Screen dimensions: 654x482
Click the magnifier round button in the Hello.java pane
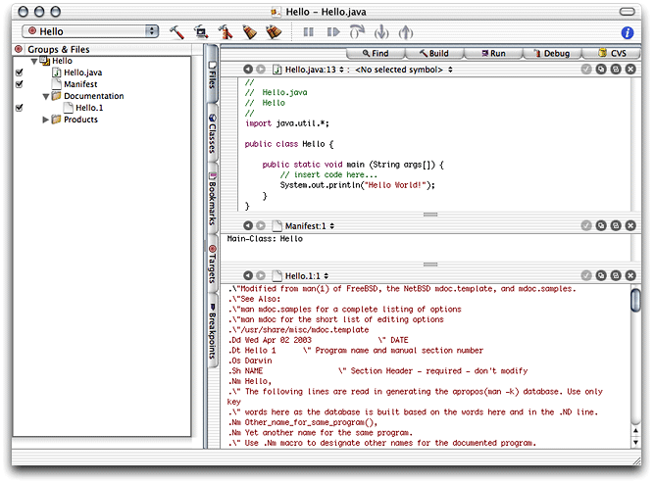tap(601, 70)
